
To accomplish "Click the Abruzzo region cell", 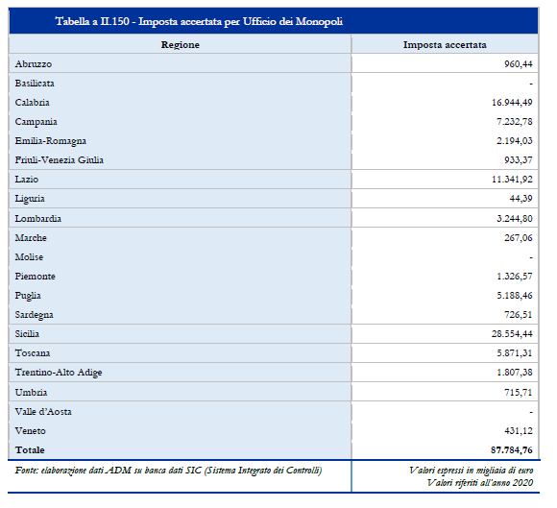I will (x=181, y=64).
